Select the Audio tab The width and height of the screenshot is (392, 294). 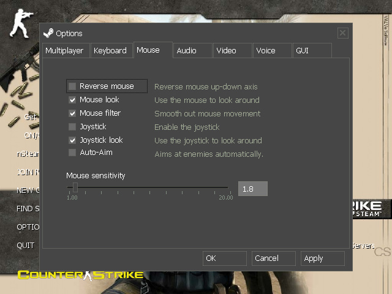(187, 51)
